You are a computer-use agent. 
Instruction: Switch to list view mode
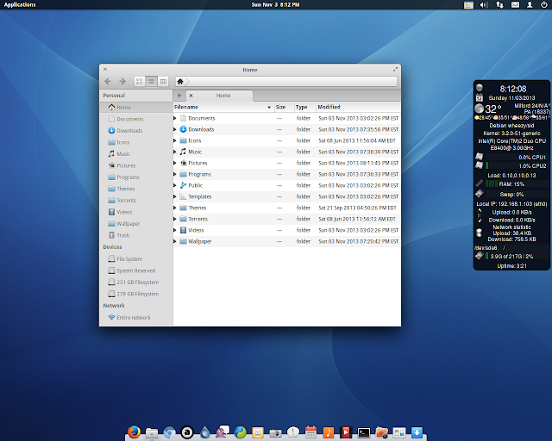(151, 81)
